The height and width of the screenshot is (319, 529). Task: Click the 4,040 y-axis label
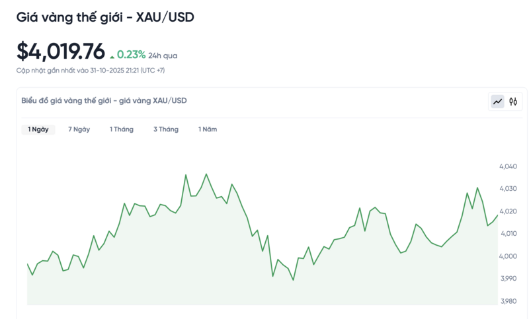point(509,167)
